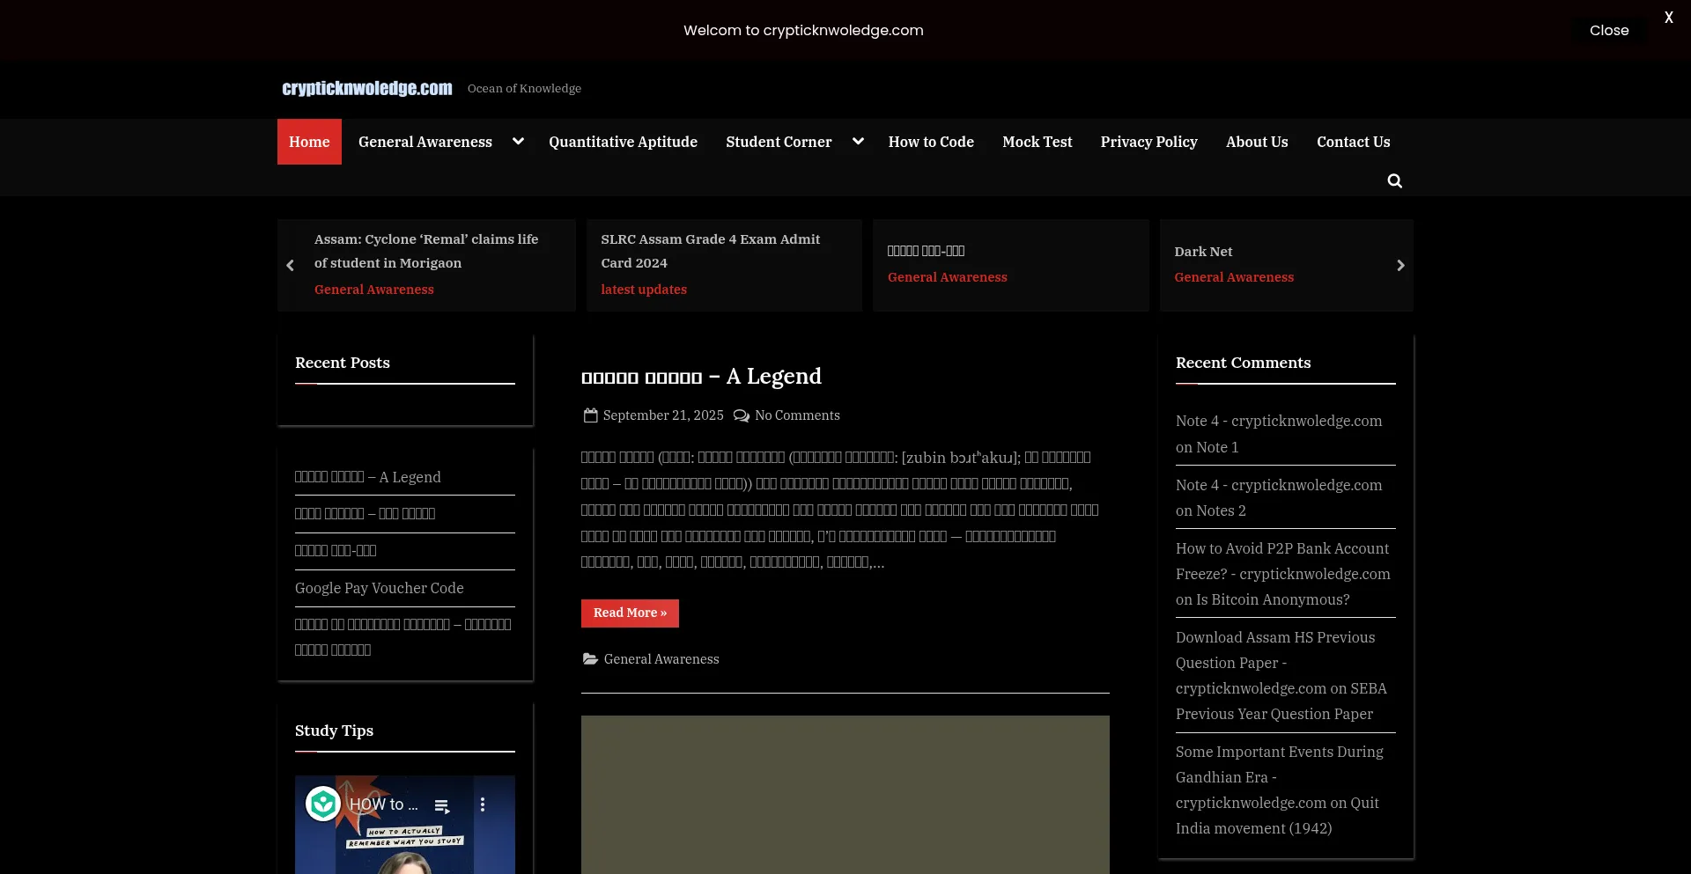Click the carousel next arrow
The height and width of the screenshot is (874, 1691).
pyautogui.click(x=1400, y=266)
